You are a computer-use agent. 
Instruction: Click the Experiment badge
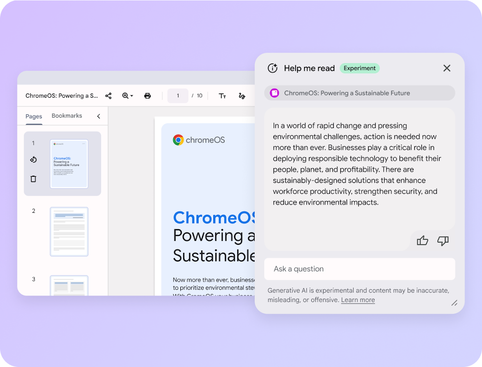tap(360, 68)
